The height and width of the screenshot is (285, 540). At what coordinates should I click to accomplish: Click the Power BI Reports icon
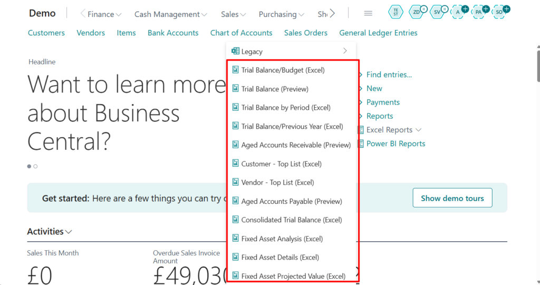(x=361, y=144)
